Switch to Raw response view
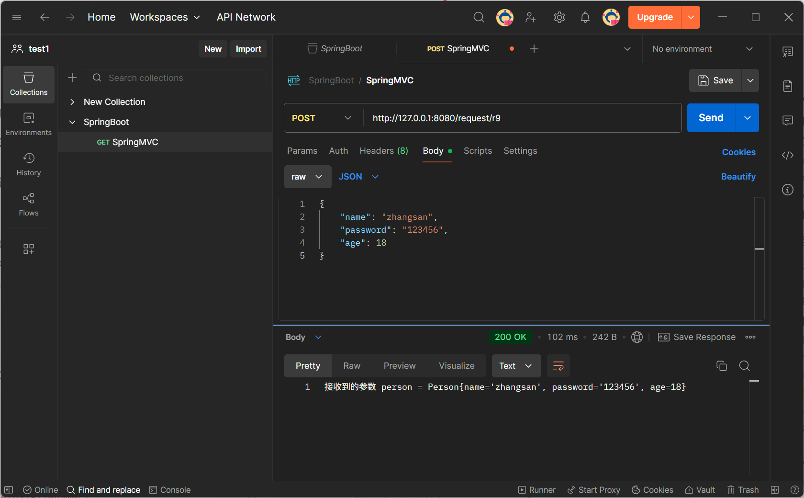 click(352, 366)
